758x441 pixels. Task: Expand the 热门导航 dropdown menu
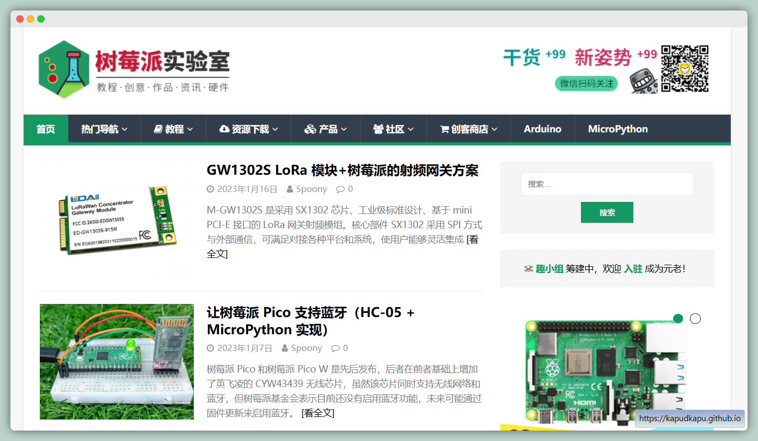click(104, 129)
